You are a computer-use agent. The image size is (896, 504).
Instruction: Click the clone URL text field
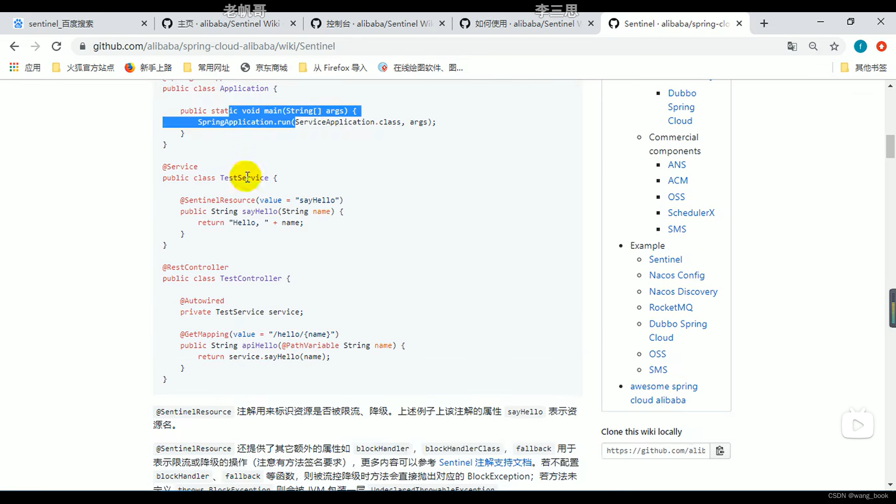coord(656,451)
